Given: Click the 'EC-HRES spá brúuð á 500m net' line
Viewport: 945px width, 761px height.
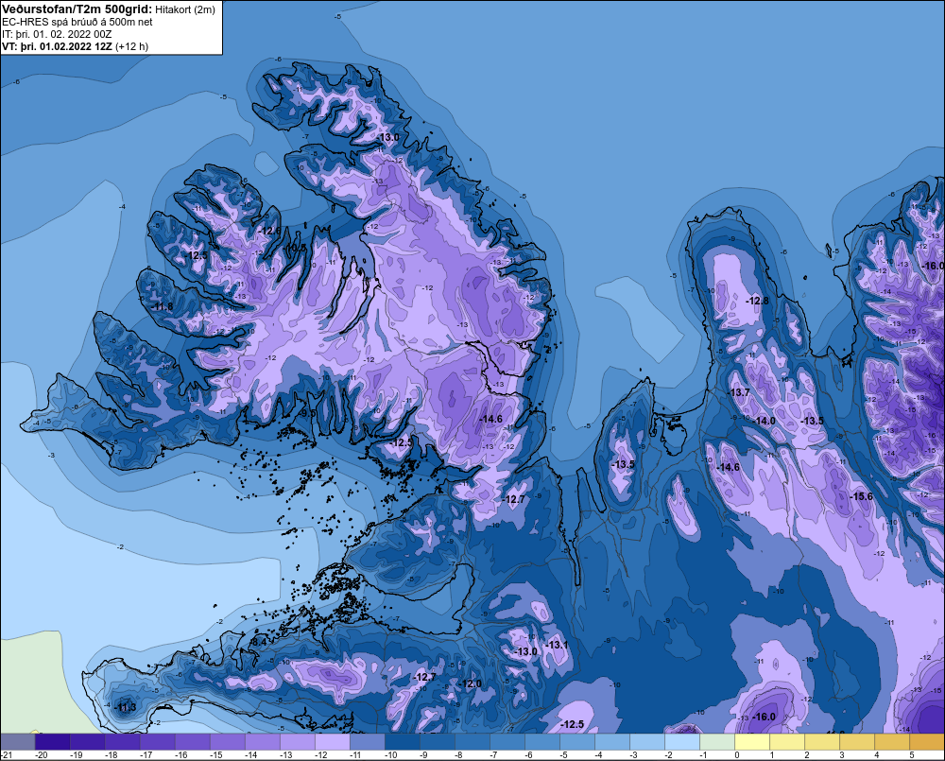Looking at the screenshot, I should (x=77, y=22).
